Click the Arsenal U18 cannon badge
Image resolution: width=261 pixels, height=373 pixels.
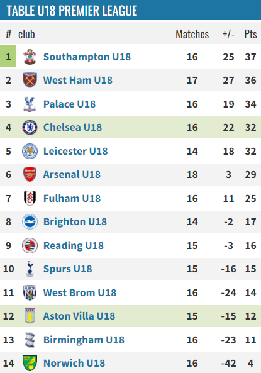click(x=30, y=174)
